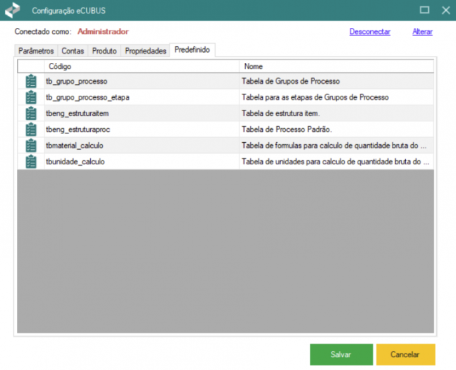Click the Nome column header
The width and height of the screenshot is (456, 370).
pyautogui.click(x=336, y=66)
